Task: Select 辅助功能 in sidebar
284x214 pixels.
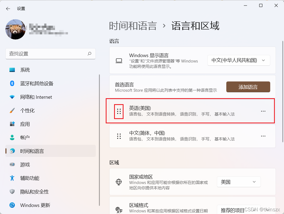Action: (x=50, y=178)
